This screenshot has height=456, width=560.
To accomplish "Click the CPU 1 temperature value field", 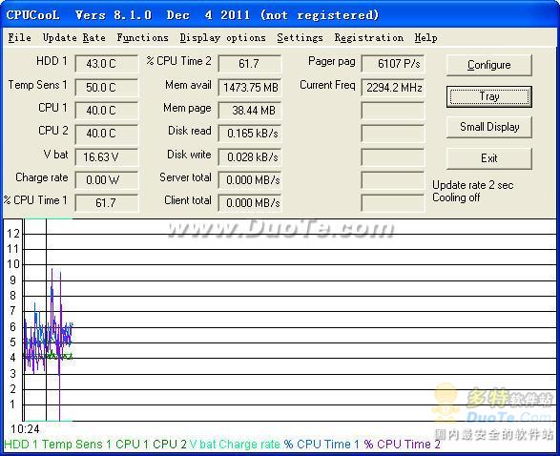I will pyautogui.click(x=106, y=111).
